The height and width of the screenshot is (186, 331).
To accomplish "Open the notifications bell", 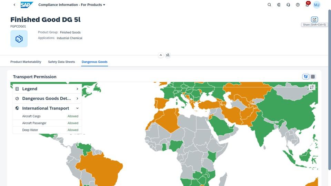I will [307, 5].
